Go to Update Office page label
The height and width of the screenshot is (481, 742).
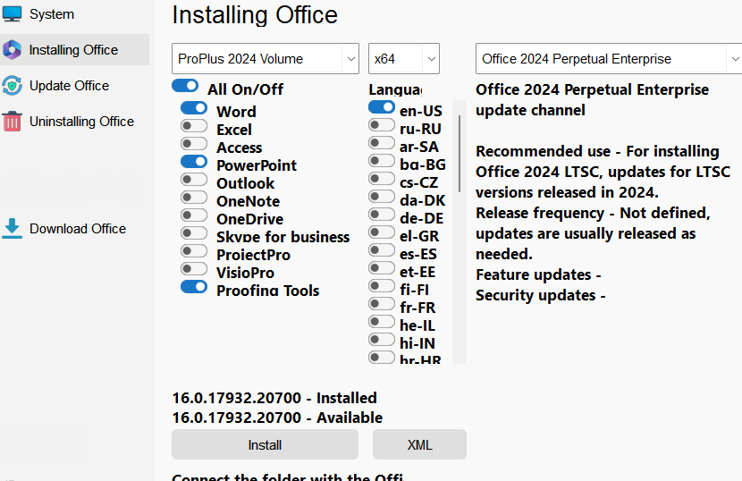(69, 86)
